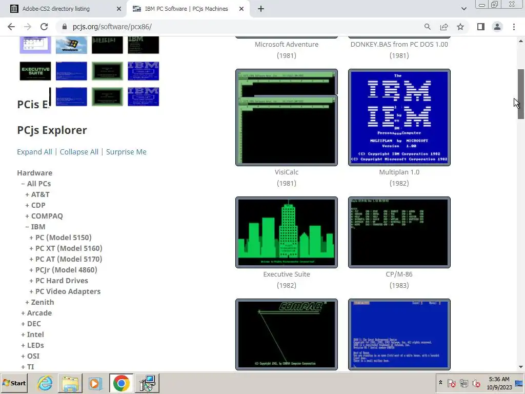Screen dimensions: 525x394
Task: Open the CP/M-86 screenshot thumbnail
Action: coord(399,232)
